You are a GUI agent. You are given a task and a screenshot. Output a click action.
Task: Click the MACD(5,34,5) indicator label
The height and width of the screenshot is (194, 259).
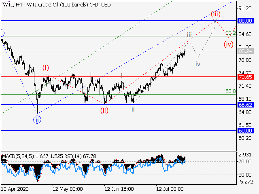tap(18, 156)
